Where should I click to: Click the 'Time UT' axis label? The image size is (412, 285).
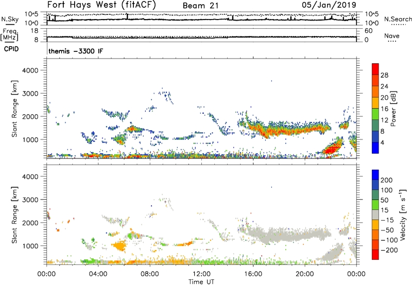click(201, 282)
